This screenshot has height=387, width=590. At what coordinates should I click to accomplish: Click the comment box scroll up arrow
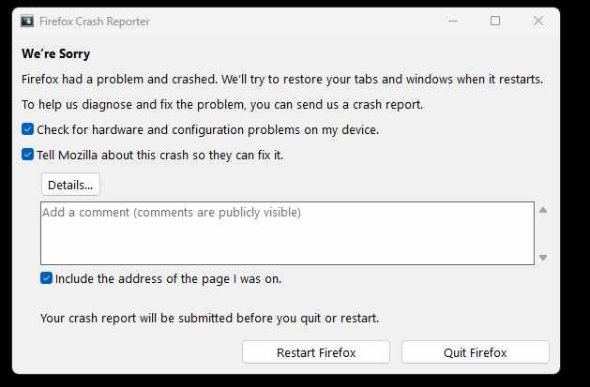[542, 210]
